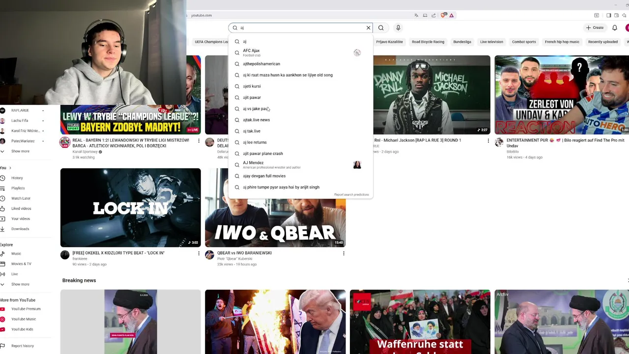Expand the Explore section 'Show more'

tap(20, 284)
